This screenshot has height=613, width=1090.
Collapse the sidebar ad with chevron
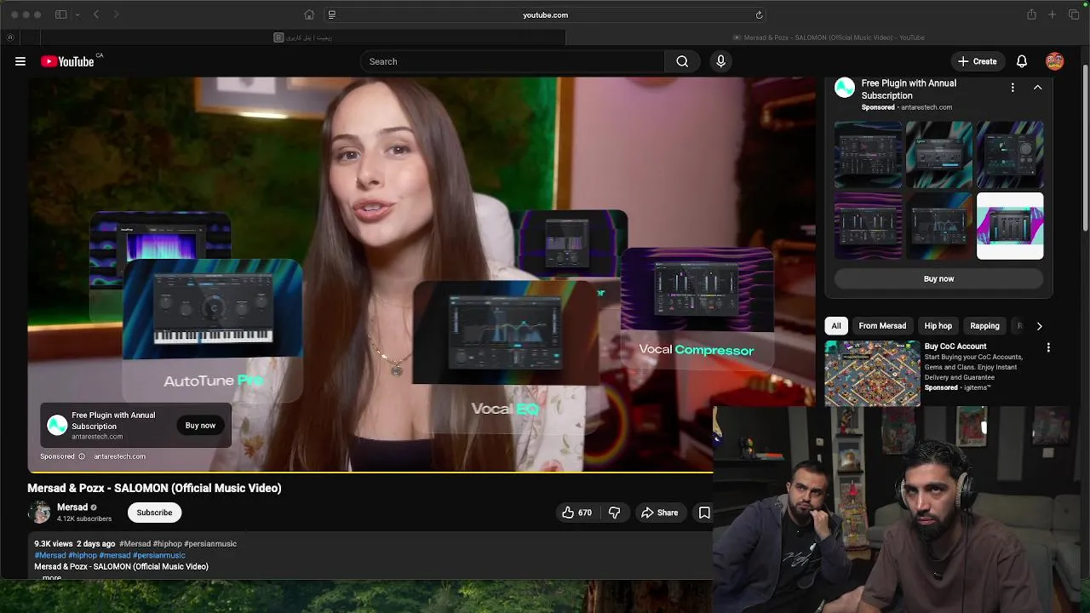click(x=1037, y=88)
